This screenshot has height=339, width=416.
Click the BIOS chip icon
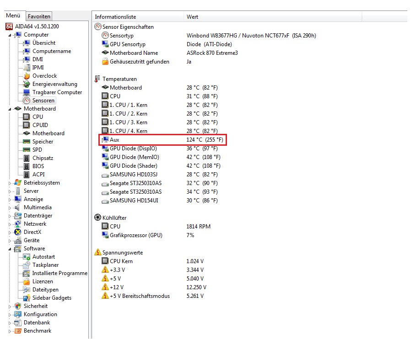point(27,166)
